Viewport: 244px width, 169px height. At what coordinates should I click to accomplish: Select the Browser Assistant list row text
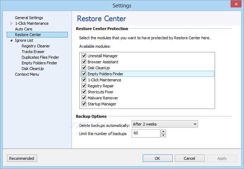point(103,62)
